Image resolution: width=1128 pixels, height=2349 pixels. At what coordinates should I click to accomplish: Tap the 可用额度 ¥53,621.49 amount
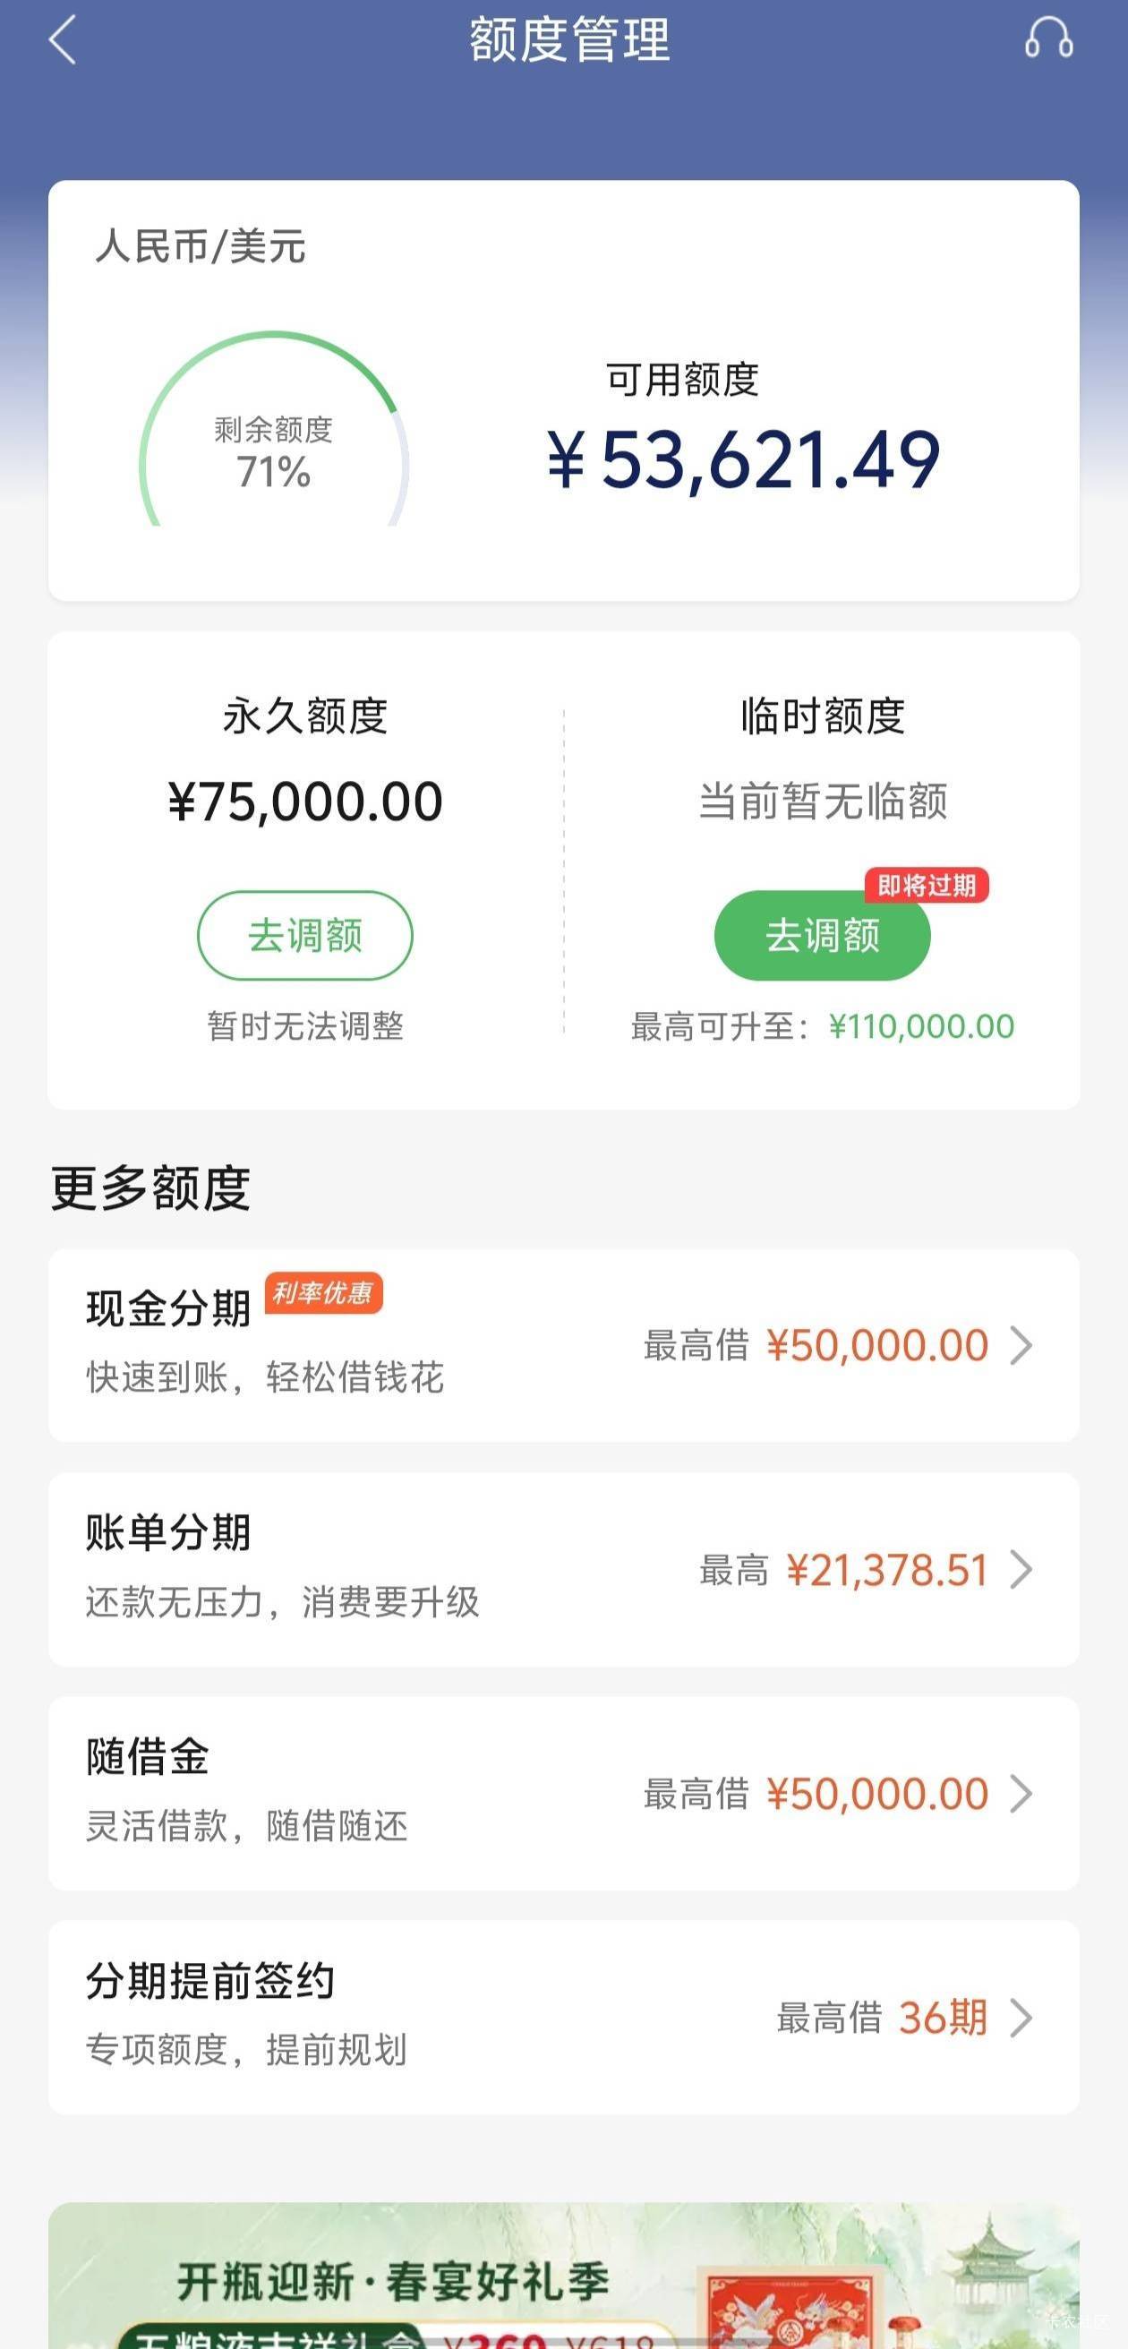click(x=743, y=459)
